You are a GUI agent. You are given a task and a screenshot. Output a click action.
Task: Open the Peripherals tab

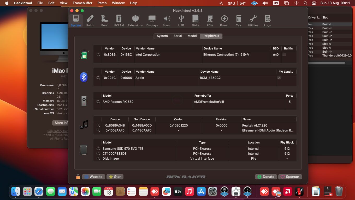[211, 36]
